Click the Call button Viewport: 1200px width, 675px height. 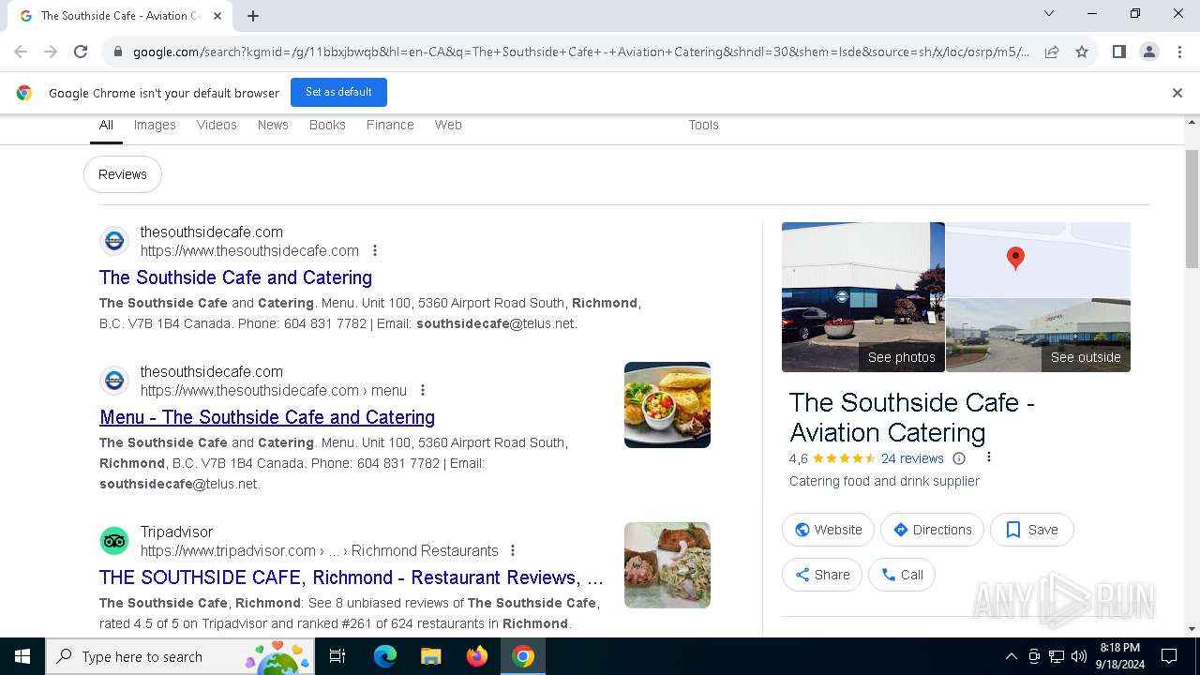[x=901, y=575]
